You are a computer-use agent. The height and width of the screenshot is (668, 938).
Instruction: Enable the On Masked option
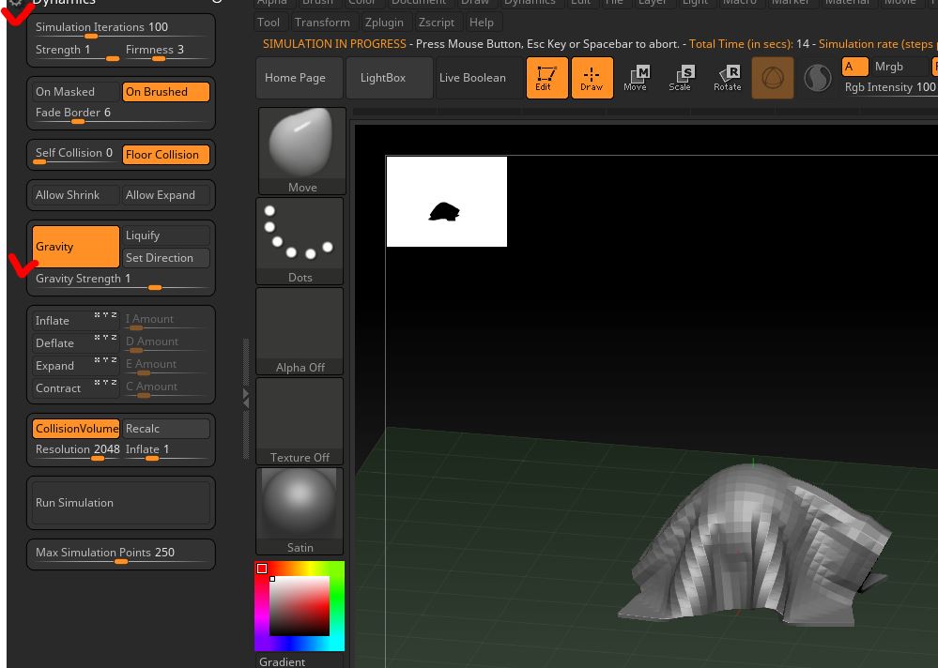[75, 91]
